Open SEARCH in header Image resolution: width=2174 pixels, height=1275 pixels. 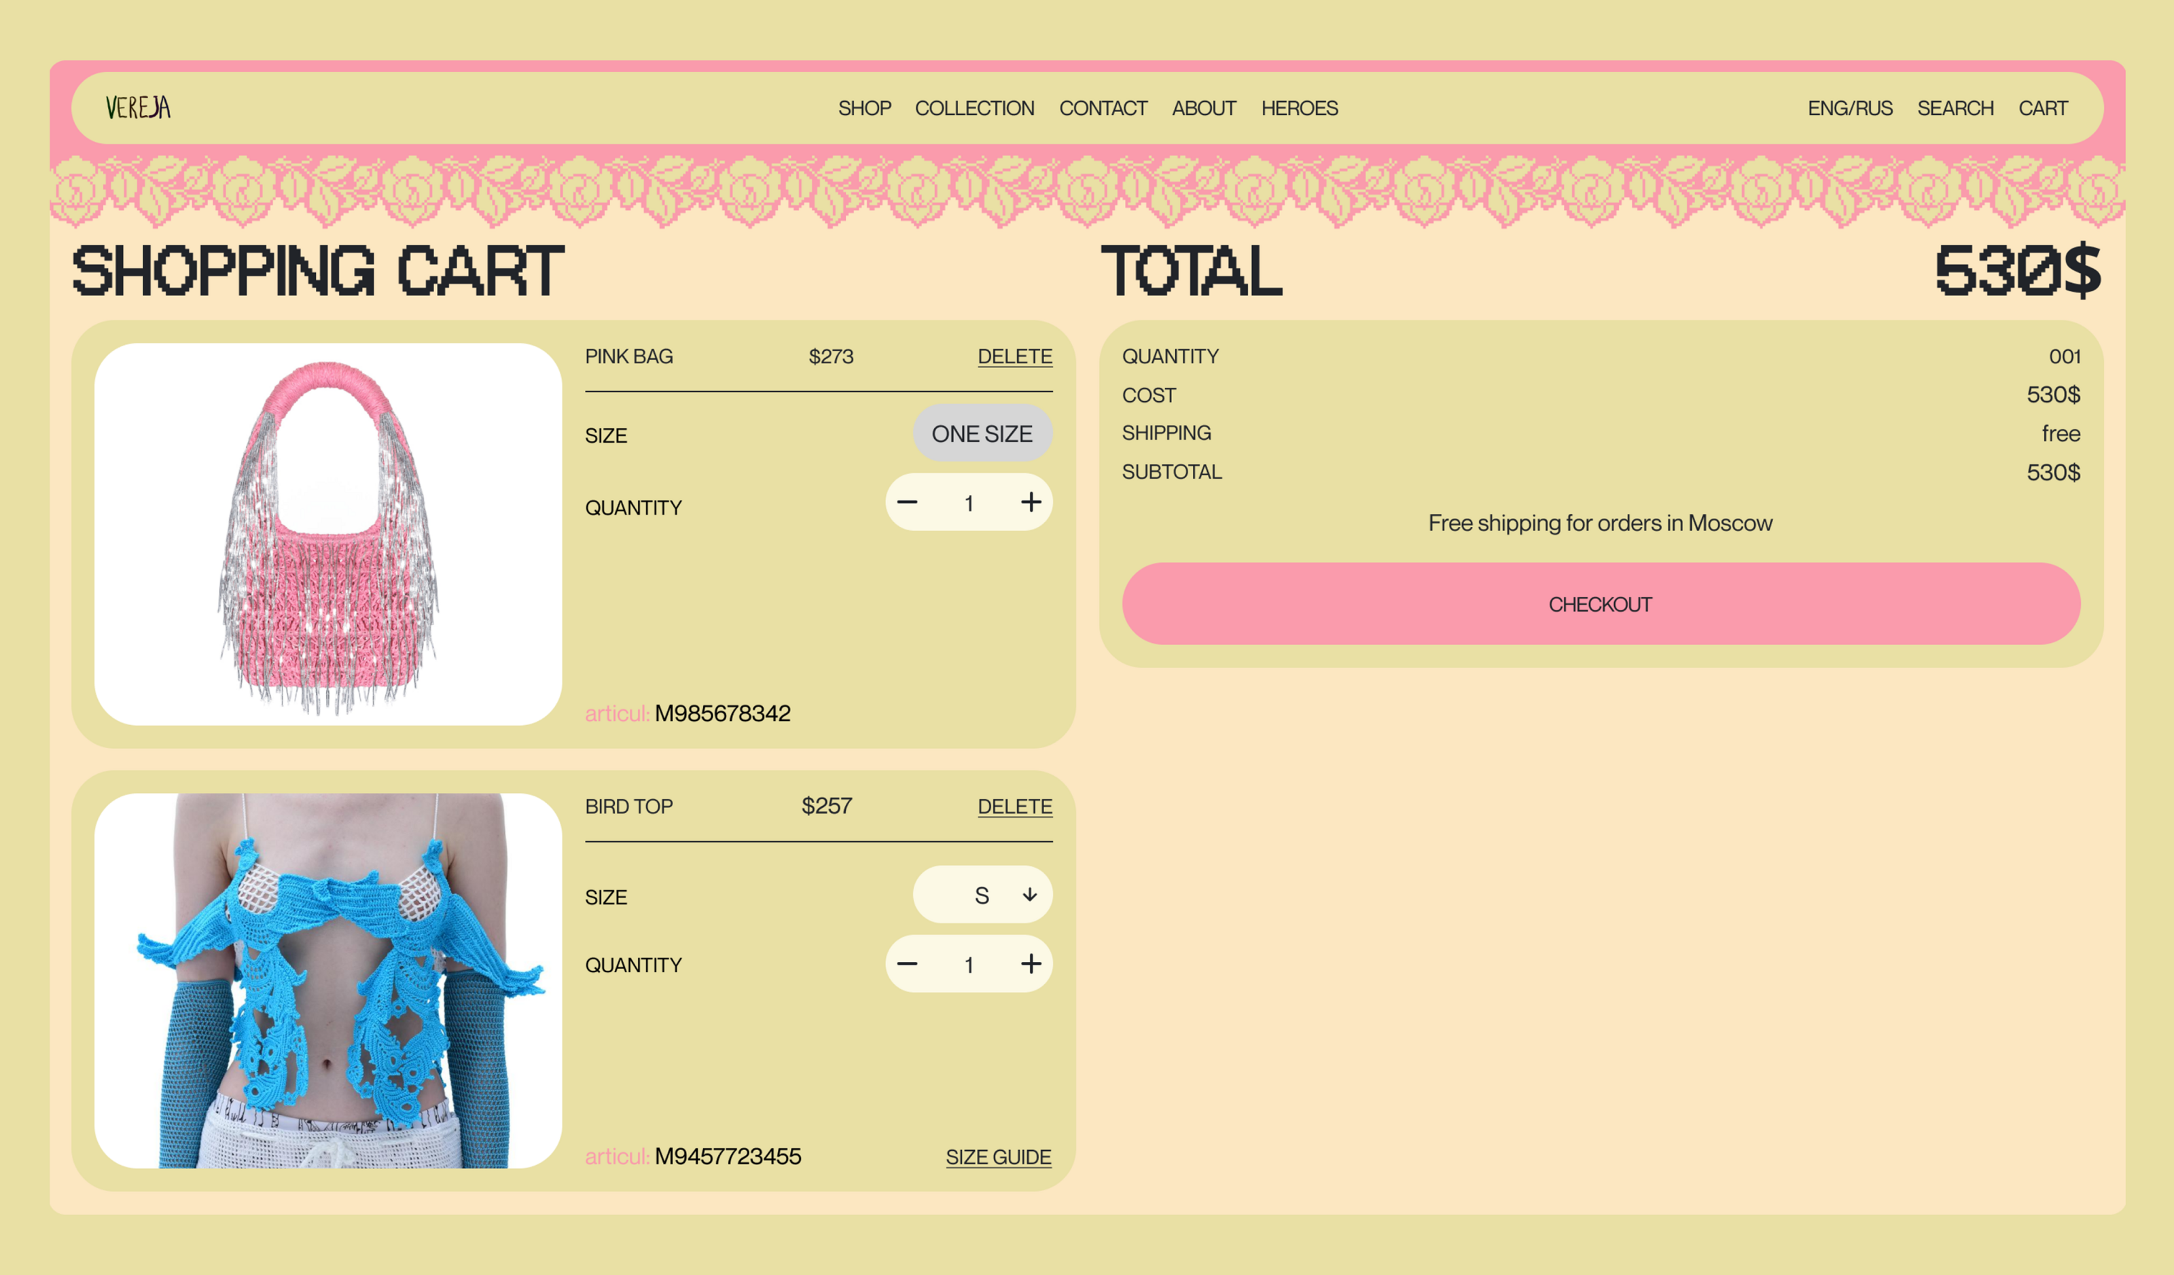(1955, 109)
